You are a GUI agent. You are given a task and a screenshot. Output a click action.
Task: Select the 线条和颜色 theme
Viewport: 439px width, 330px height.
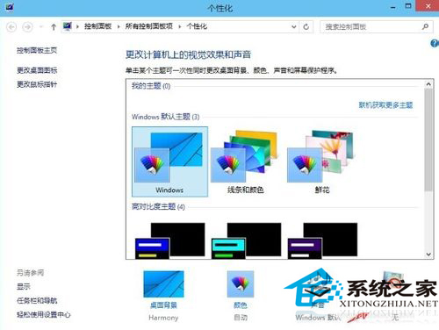245,161
